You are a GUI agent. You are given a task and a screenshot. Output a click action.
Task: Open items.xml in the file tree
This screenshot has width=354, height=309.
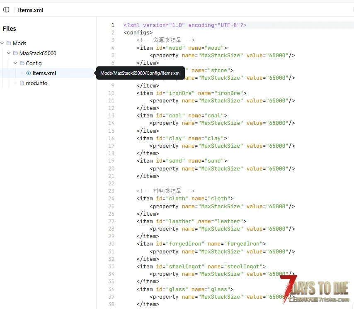pyautogui.click(x=44, y=73)
